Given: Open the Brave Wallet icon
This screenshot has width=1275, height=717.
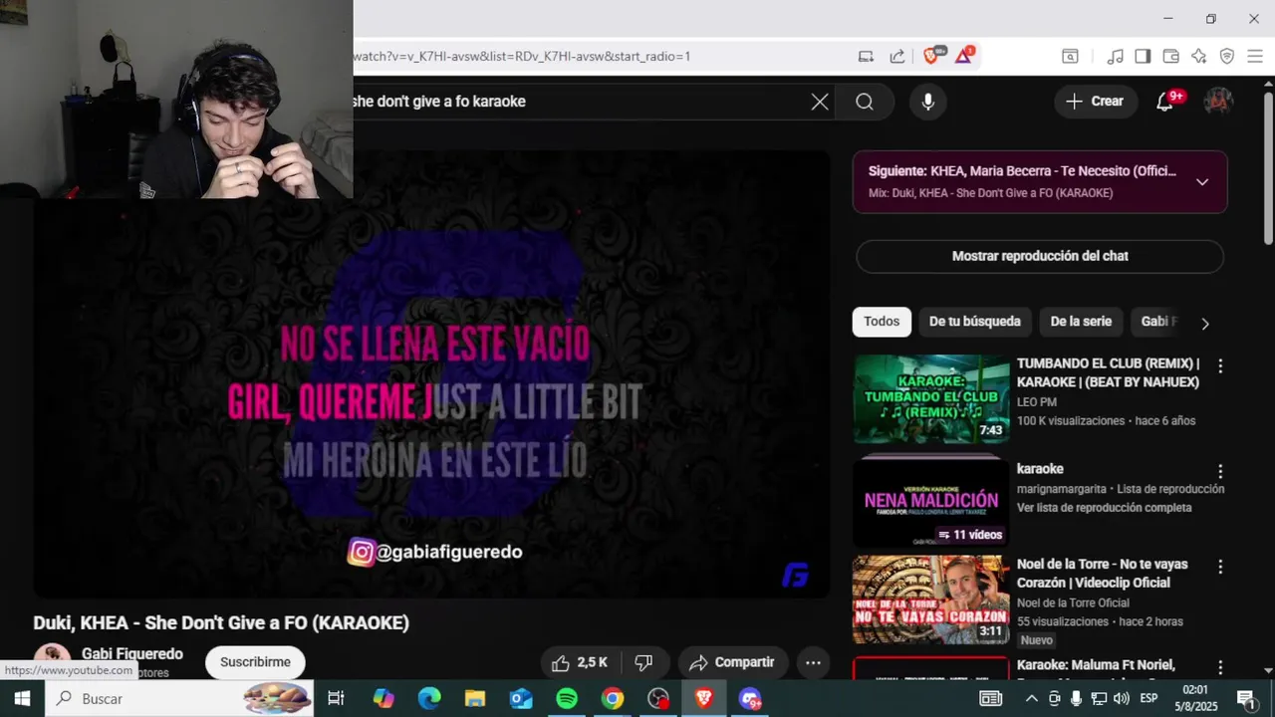Looking at the screenshot, I should (1170, 56).
